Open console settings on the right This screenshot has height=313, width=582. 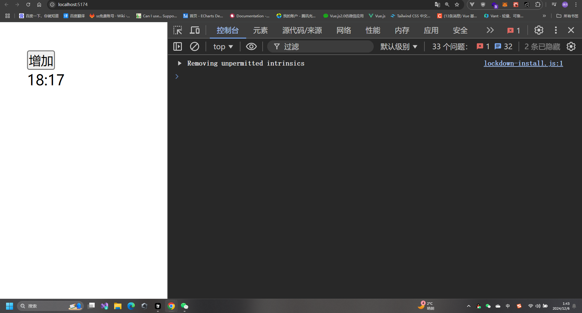pos(571,46)
